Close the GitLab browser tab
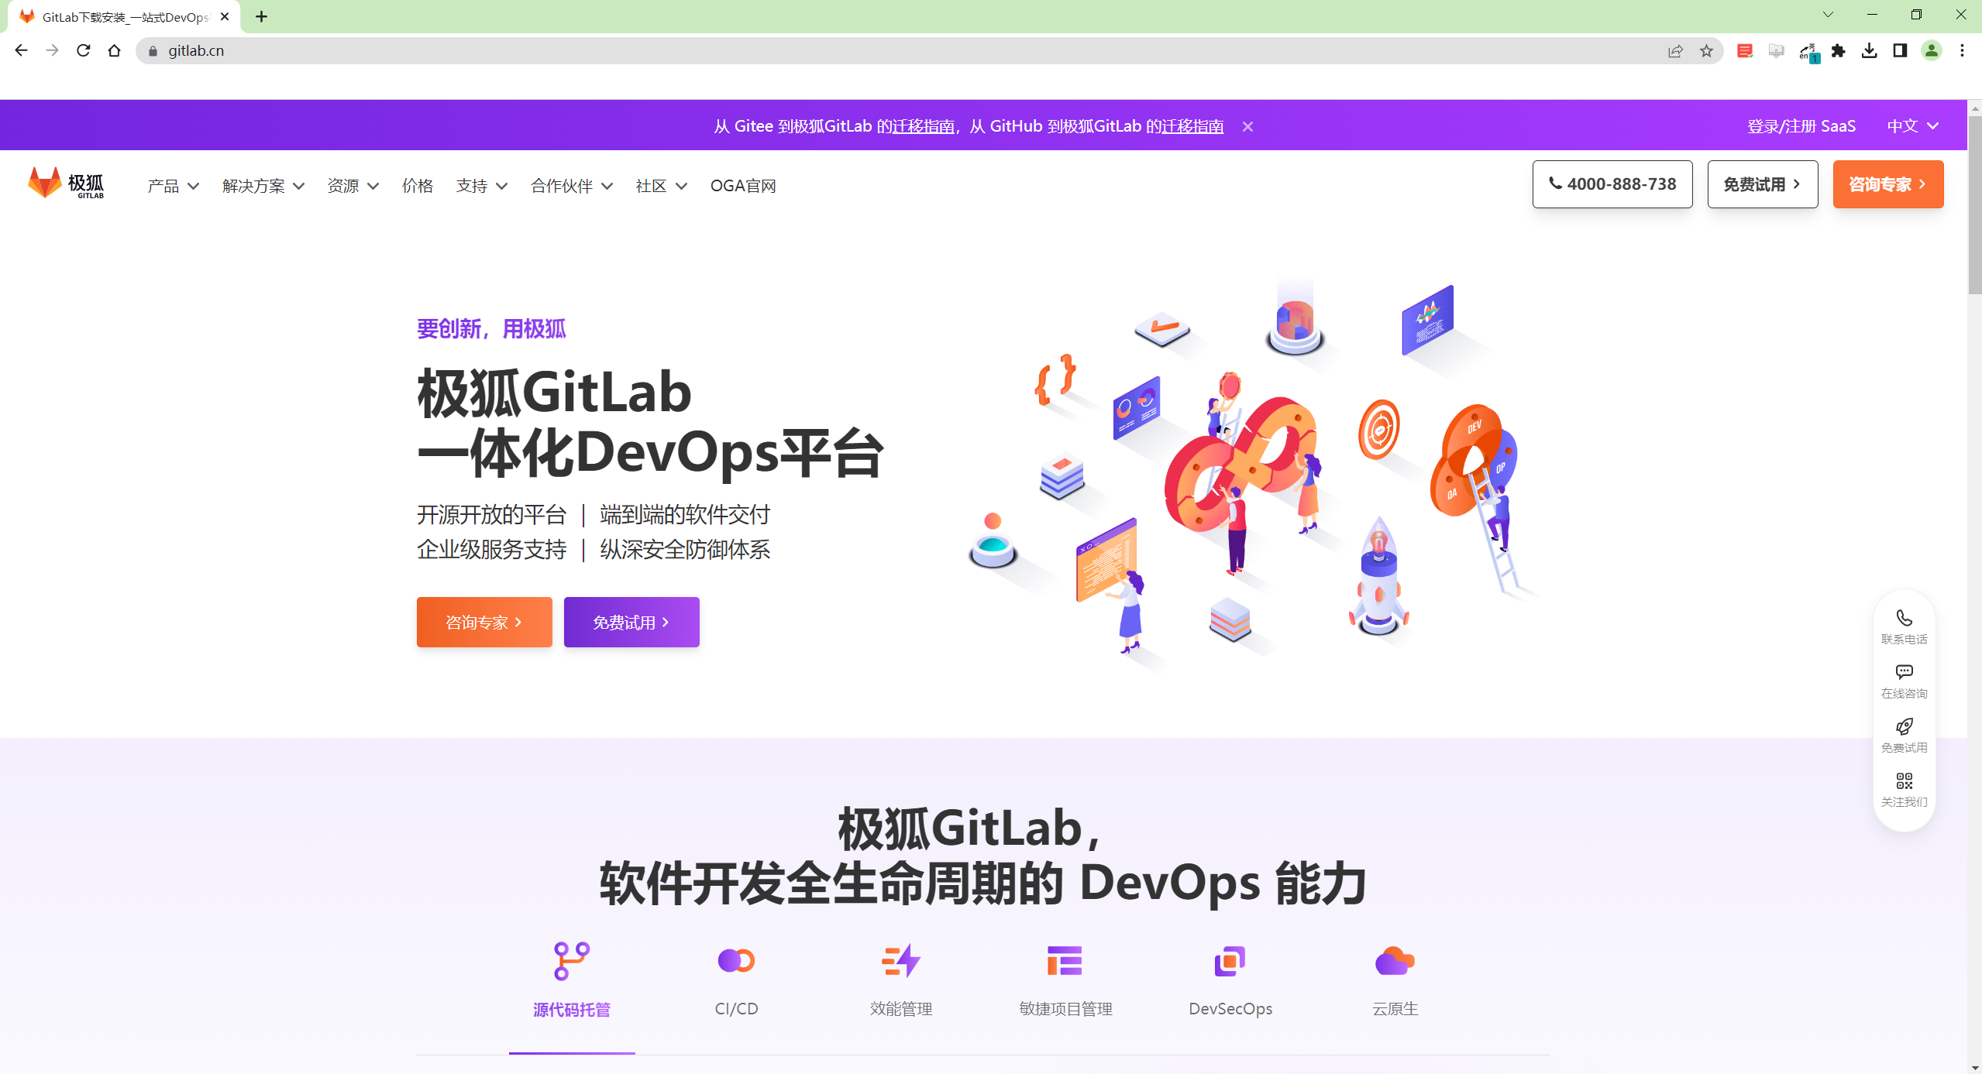Viewport: 1982px width, 1074px height. (x=225, y=16)
